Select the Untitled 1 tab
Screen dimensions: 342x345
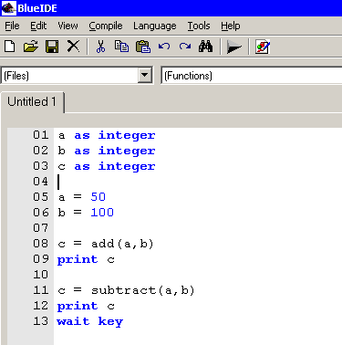(32, 101)
